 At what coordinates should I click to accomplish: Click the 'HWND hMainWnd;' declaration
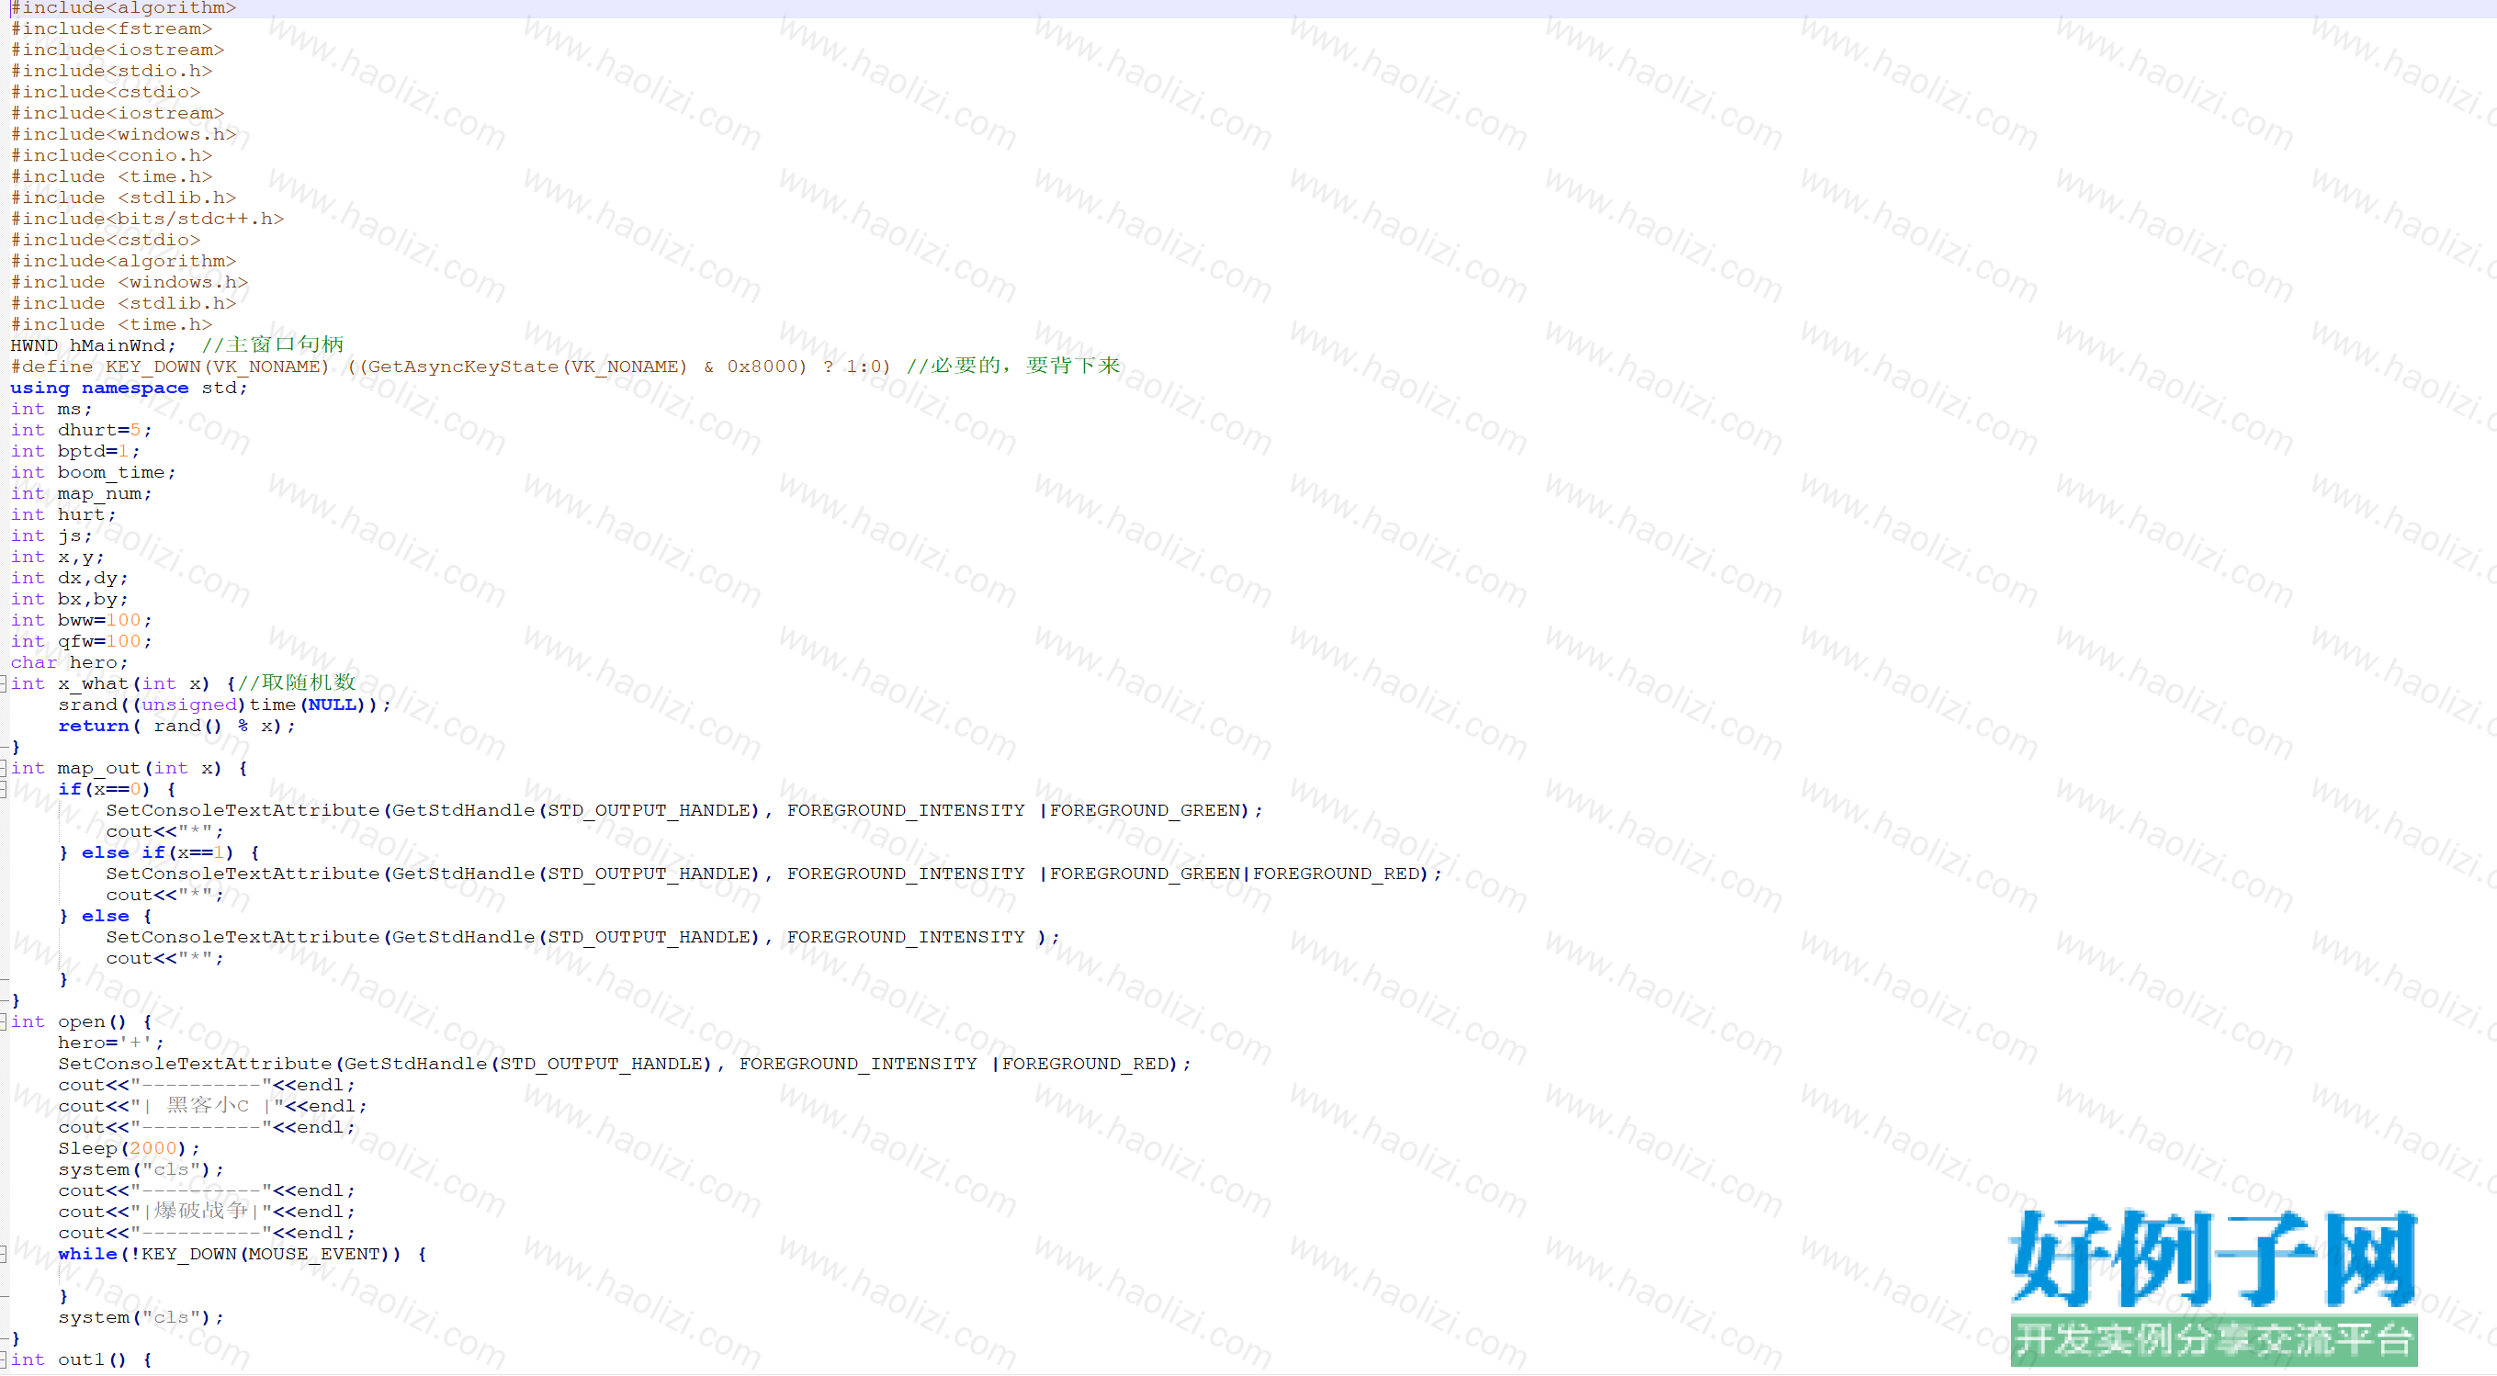coord(94,346)
